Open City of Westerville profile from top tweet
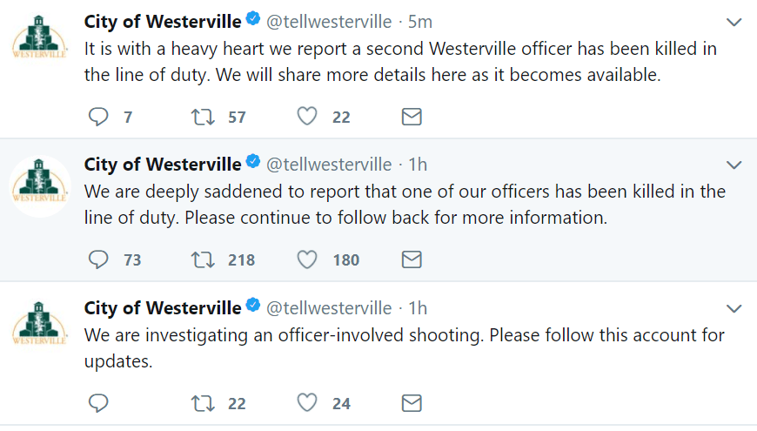The height and width of the screenshot is (431, 757). [163, 22]
